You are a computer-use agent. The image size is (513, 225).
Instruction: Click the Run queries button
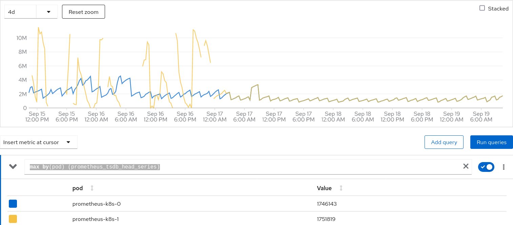491,142
